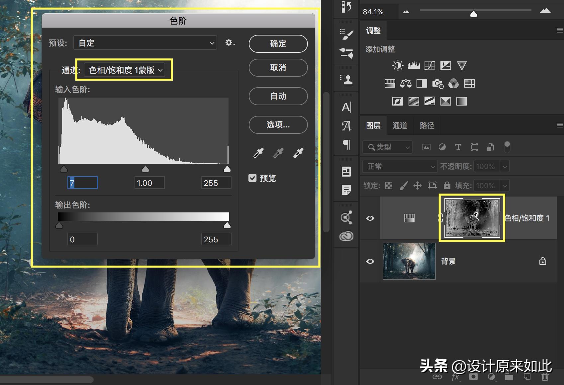This screenshot has width=564, height=385.
Task: Toggle the 预览 preview checkbox
Action: 253,178
